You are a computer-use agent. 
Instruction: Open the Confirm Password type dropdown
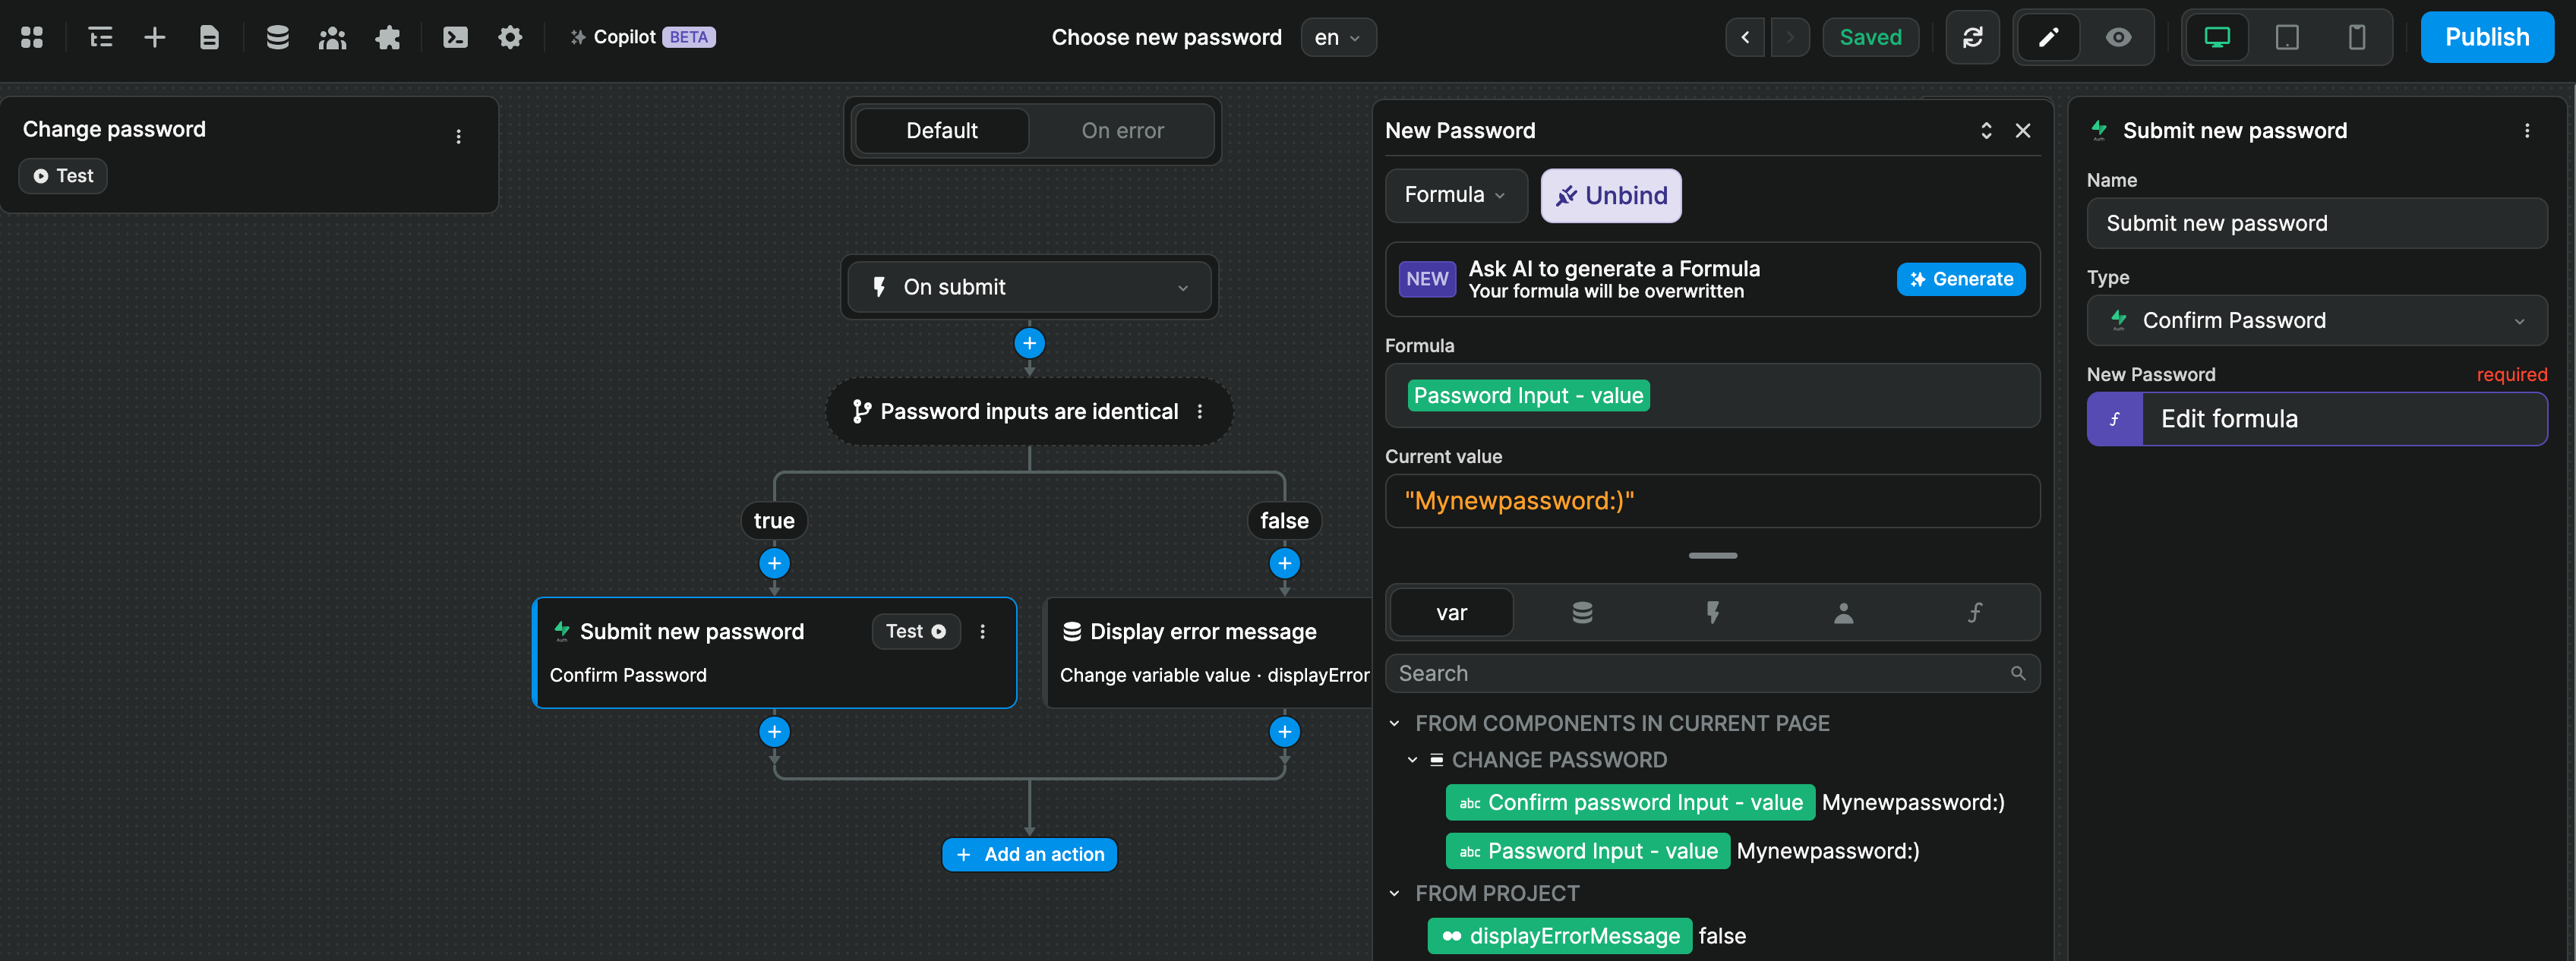[2317, 320]
